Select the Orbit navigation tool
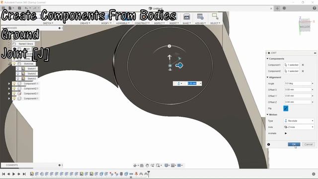 (x=135, y=166)
